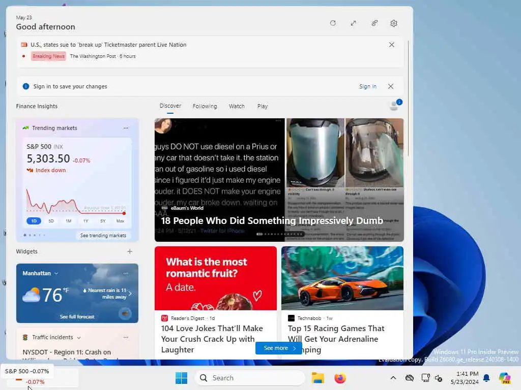Click the widgets panel vertical scrollbar
This screenshot has height=390, width=521.
pos(408,99)
